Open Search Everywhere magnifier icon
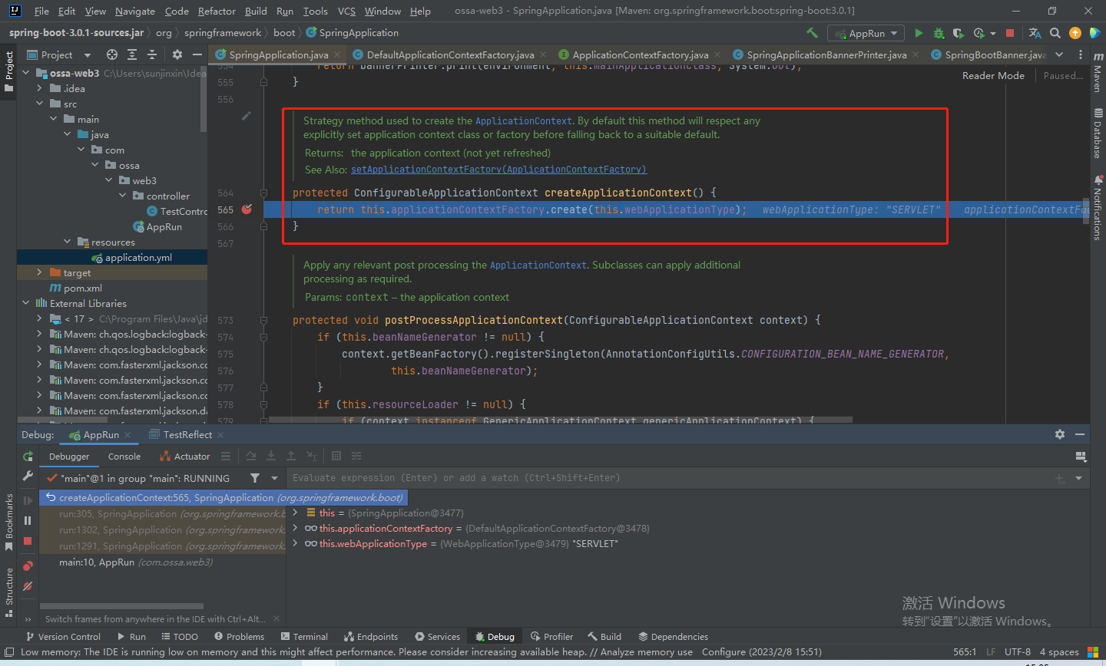The height and width of the screenshot is (666, 1106). [1055, 33]
